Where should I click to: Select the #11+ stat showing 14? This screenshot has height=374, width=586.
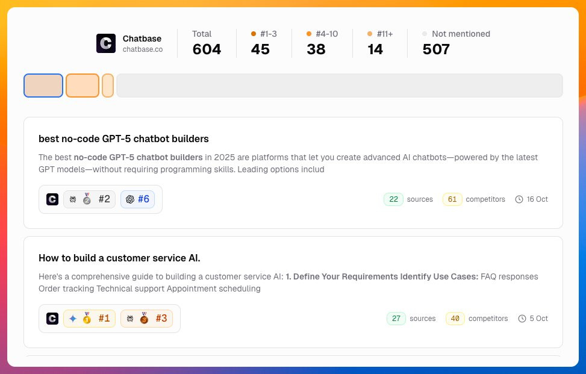[380, 43]
